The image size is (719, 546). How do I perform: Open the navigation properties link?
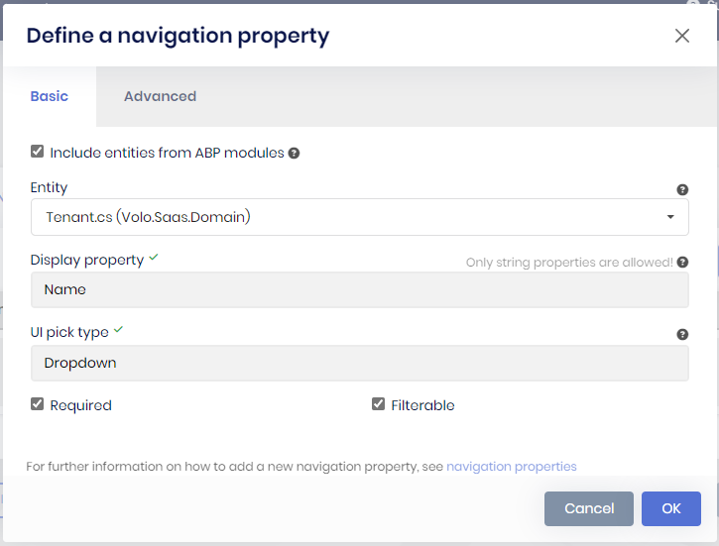click(512, 466)
